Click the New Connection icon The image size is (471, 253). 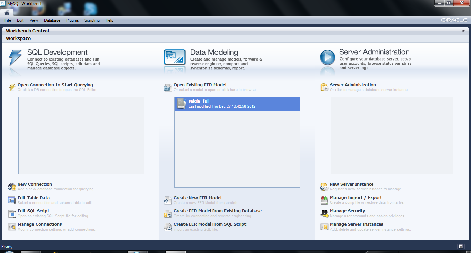(12, 187)
